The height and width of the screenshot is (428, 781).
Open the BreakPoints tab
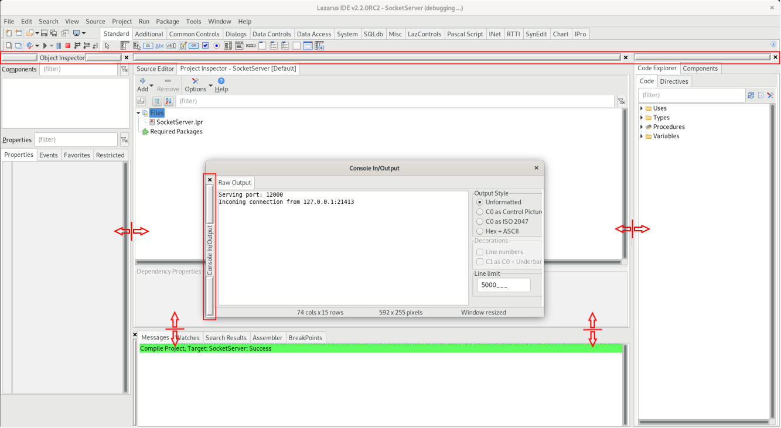coord(305,338)
